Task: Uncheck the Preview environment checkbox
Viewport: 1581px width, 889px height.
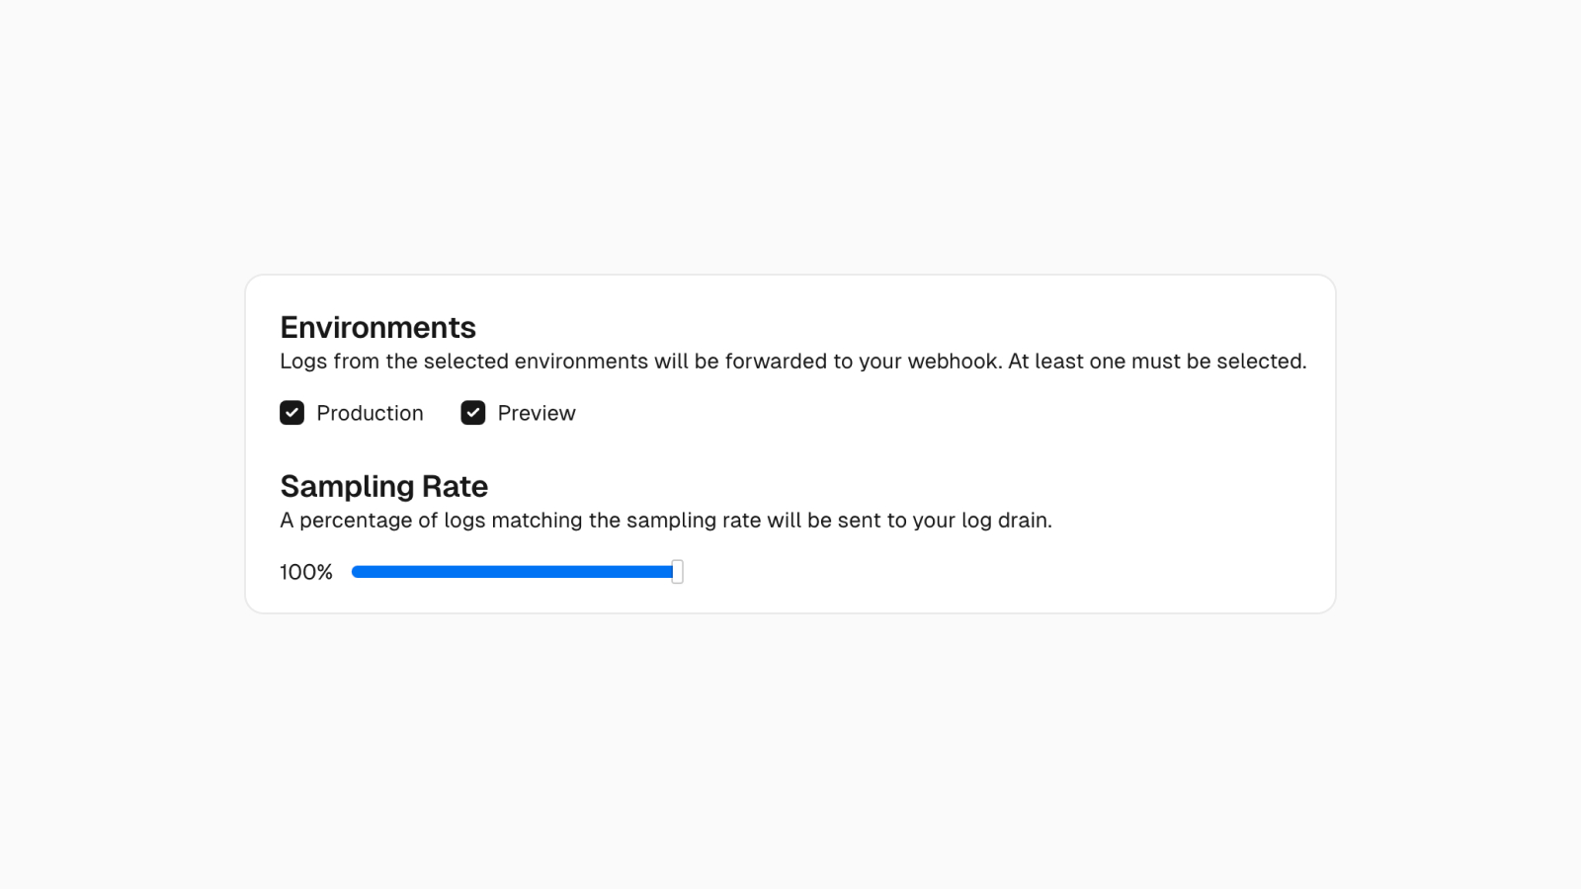Action: click(472, 413)
